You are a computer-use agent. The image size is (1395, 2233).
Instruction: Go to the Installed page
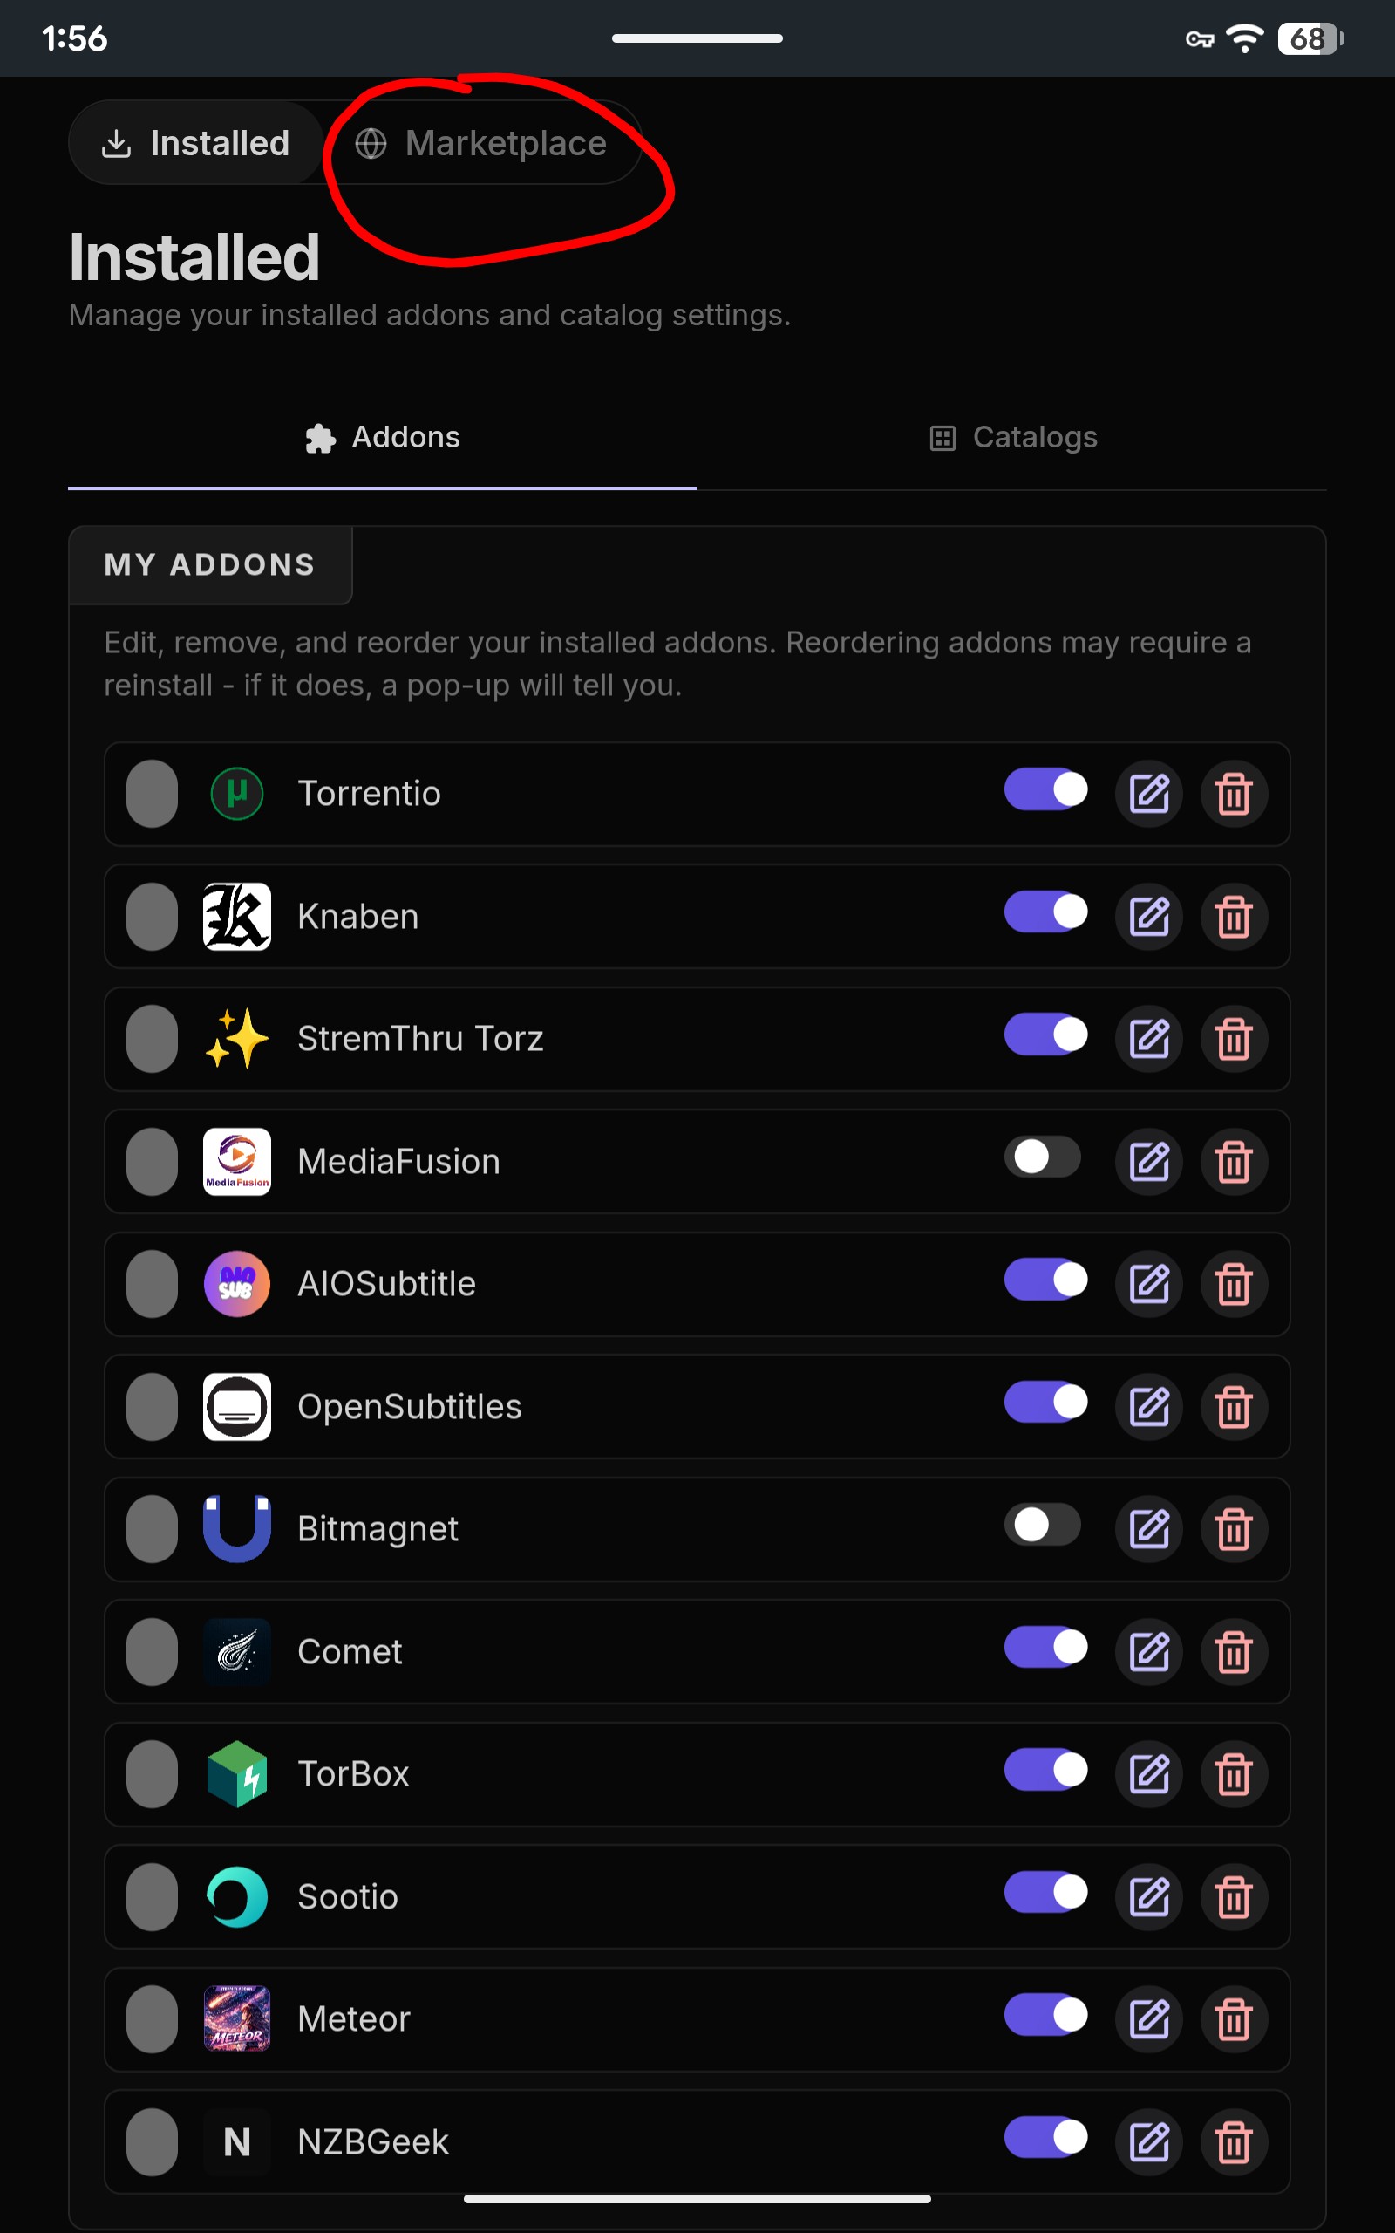tap(195, 144)
